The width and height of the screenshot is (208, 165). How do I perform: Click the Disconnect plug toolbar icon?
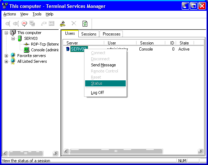(x=16, y=24)
